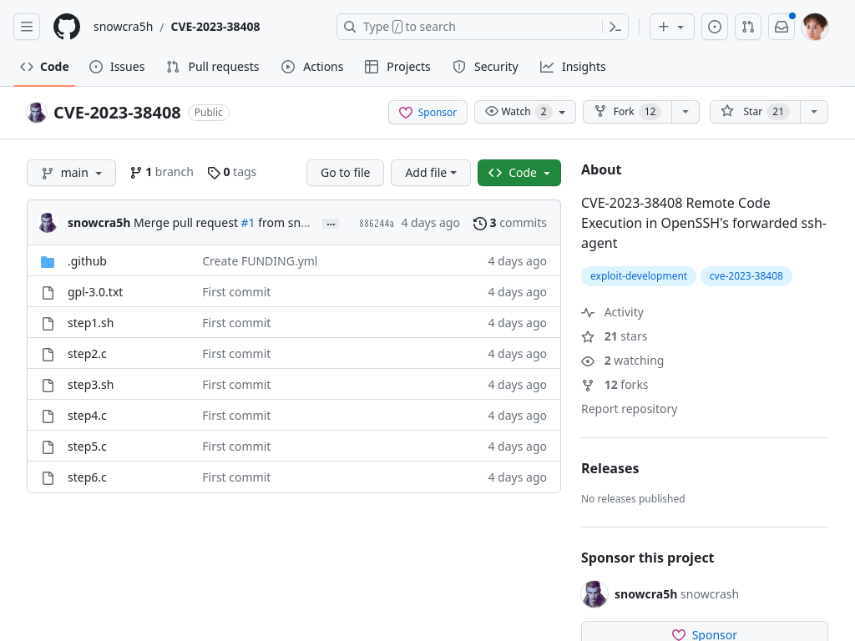Open the command palette icon

pyautogui.click(x=615, y=27)
